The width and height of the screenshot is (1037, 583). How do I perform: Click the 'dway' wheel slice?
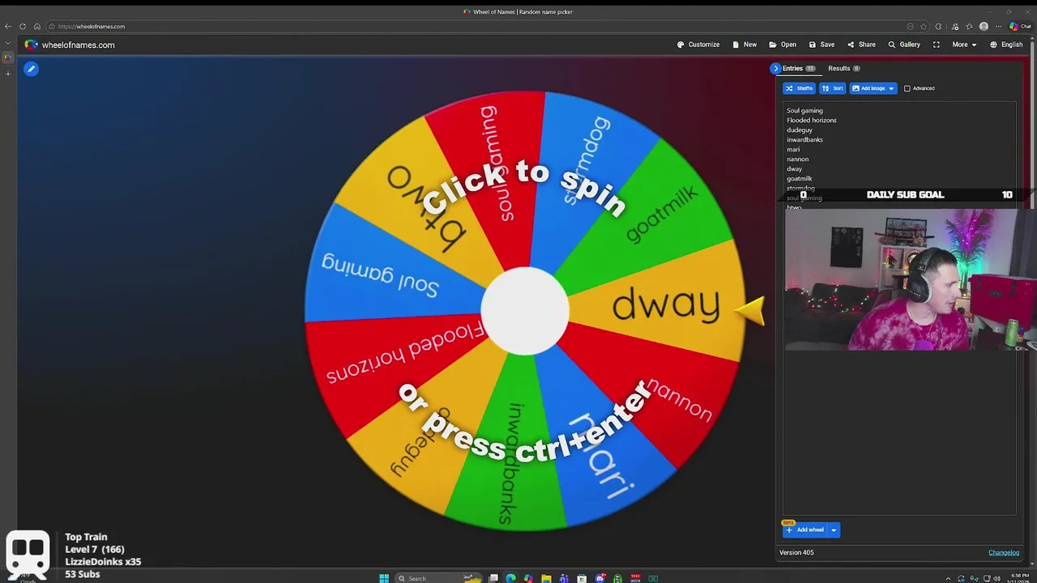point(666,304)
